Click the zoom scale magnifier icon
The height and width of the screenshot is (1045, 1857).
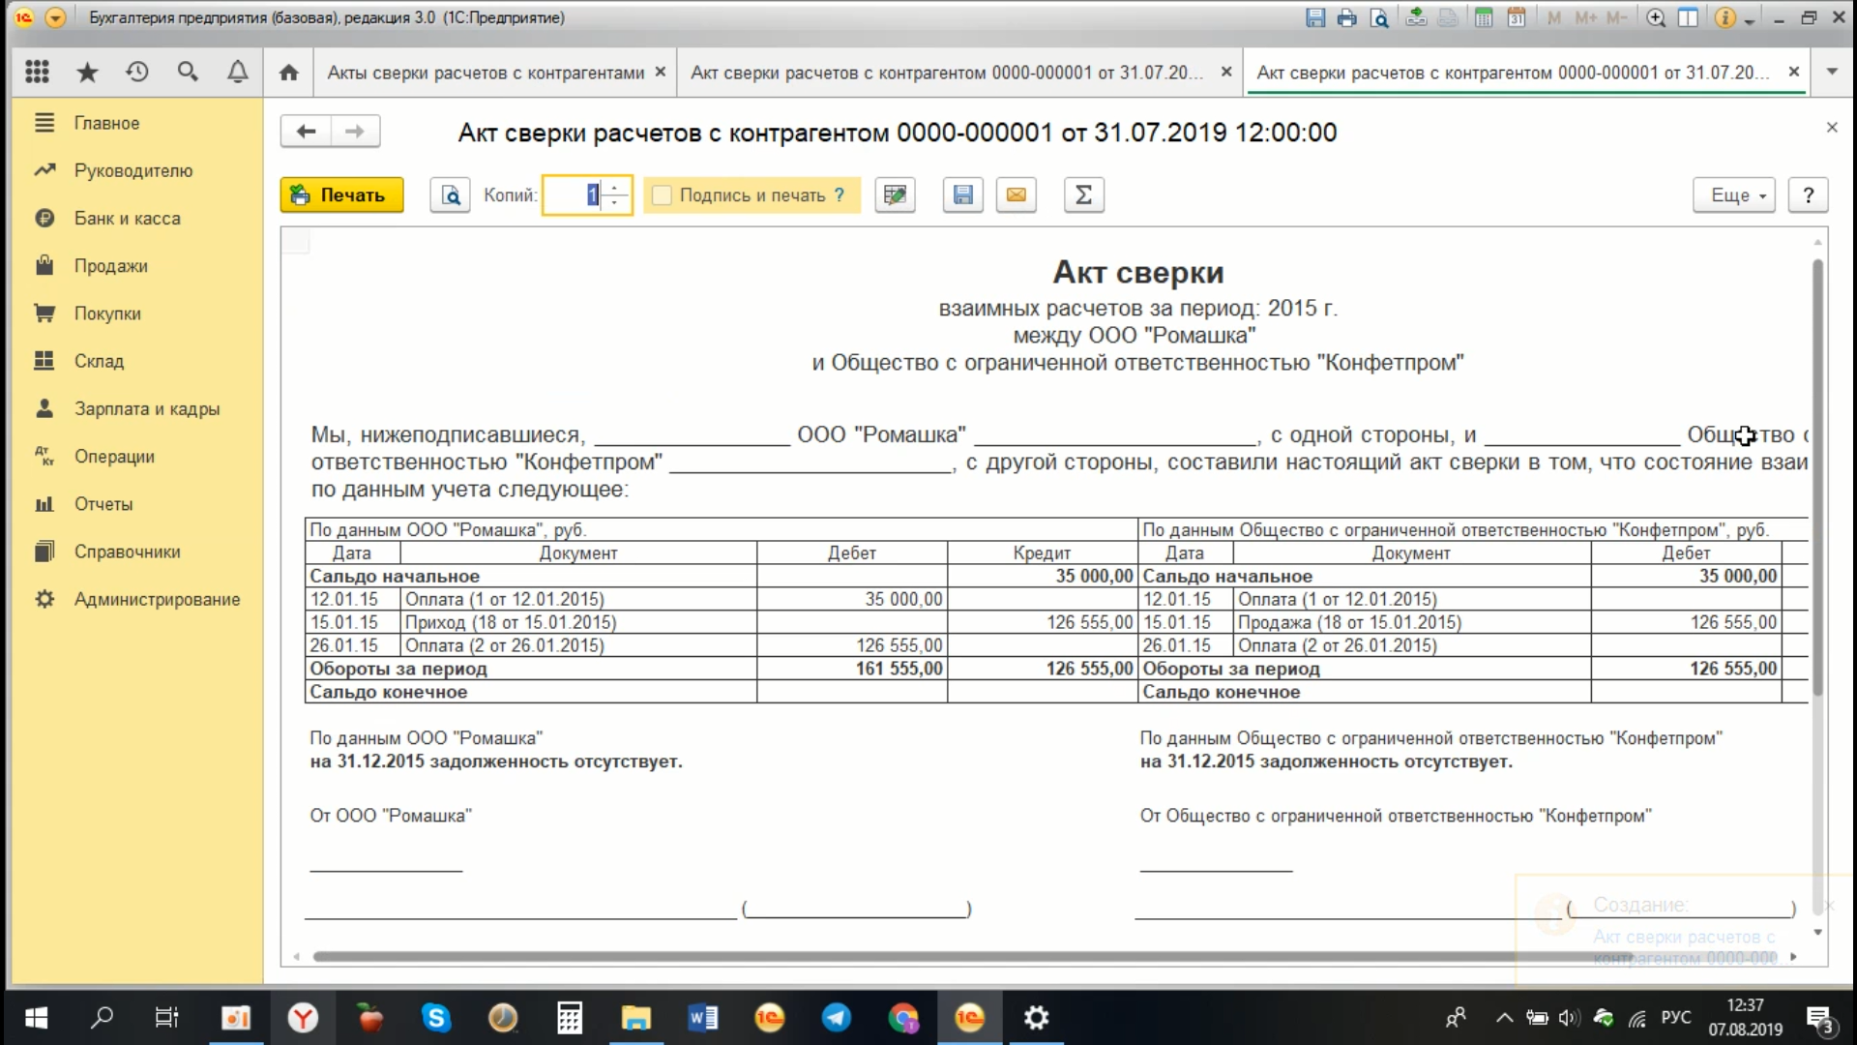1656,17
